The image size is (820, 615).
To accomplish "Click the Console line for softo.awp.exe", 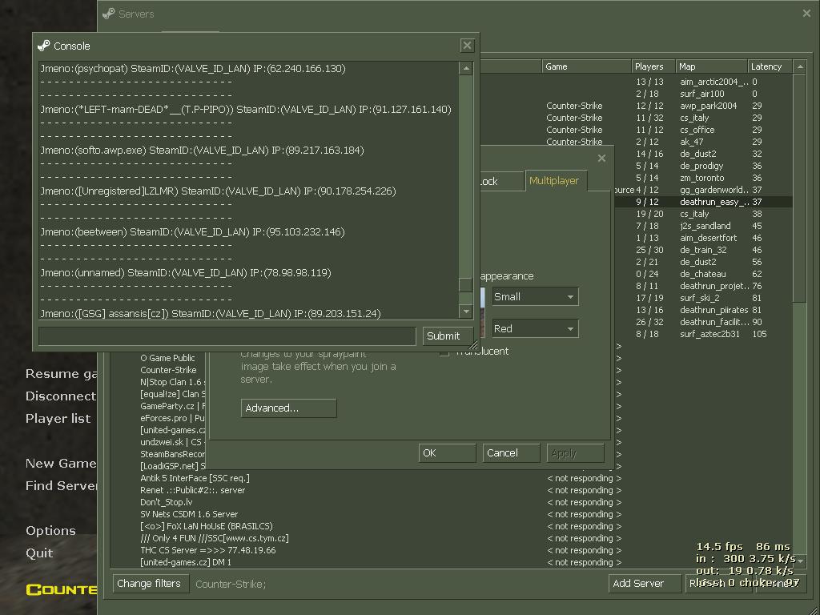I will tap(202, 150).
